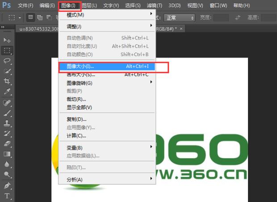Click swap width and height icon
The width and height of the screenshot is (277, 202).
point(238,17)
